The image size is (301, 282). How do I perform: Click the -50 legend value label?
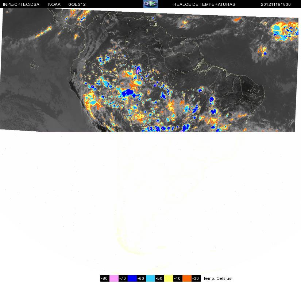[160, 278]
